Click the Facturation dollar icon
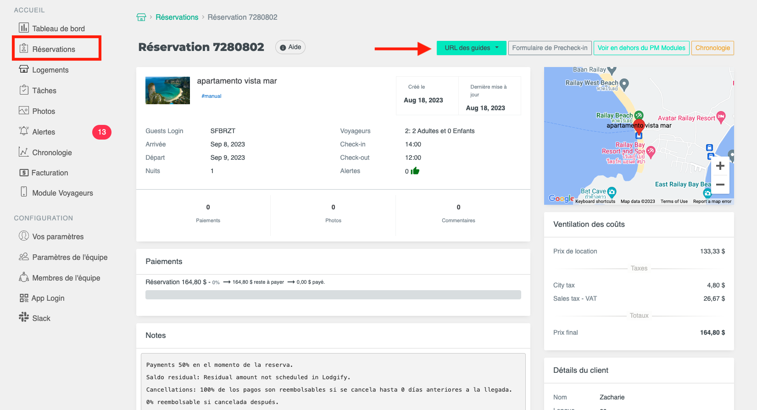This screenshot has width=757, height=410. pyautogui.click(x=24, y=173)
